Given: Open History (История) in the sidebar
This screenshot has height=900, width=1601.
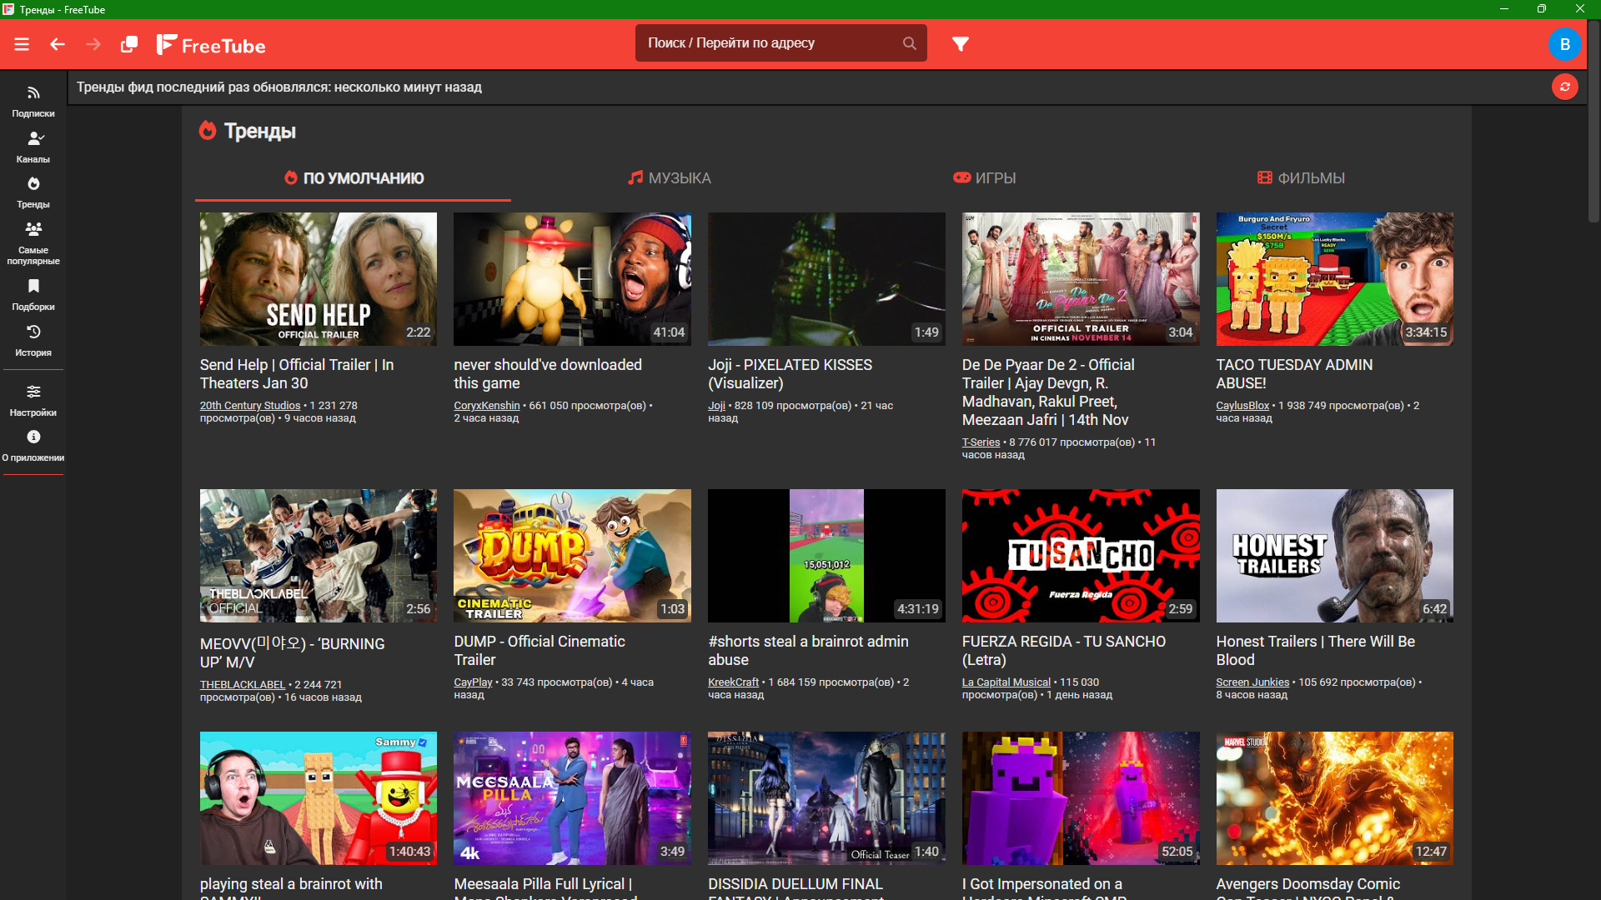Looking at the screenshot, I should tap(33, 340).
